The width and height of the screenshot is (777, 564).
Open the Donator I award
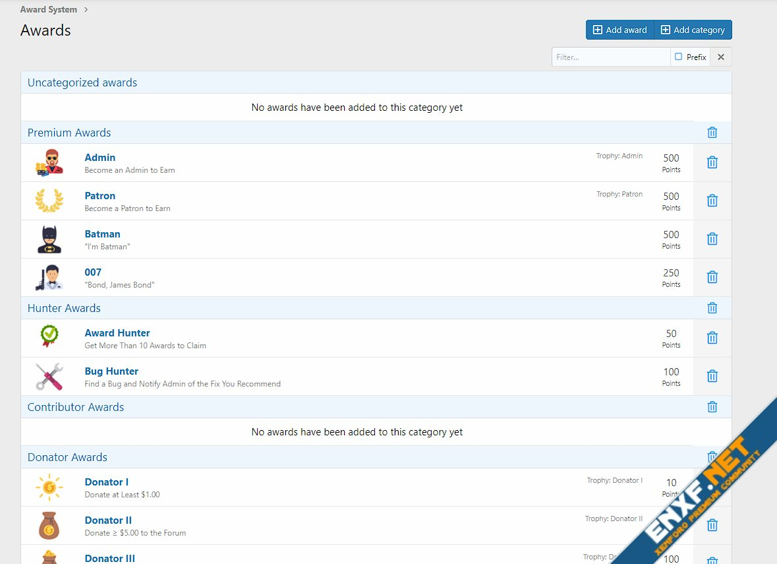tap(106, 482)
